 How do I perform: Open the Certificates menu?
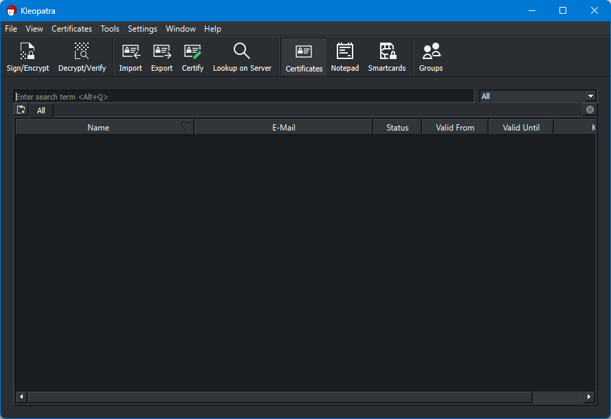click(x=71, y=29)
